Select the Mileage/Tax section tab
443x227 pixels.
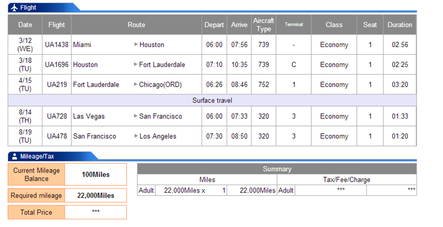tap(52, 156)
